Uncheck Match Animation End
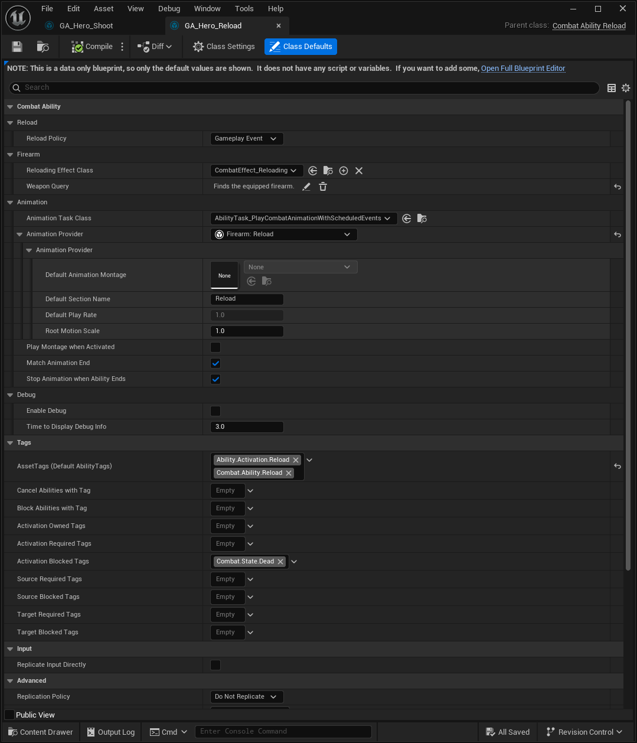Viewport: 637px width, 743px height. pyautogui.click(x=215, y=363)
